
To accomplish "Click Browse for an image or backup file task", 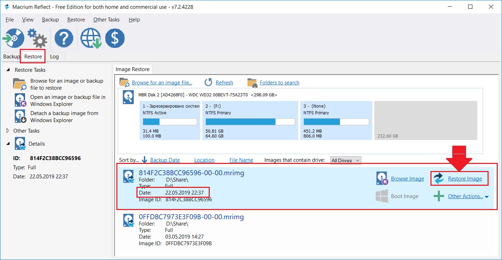I will click(67, 84).
